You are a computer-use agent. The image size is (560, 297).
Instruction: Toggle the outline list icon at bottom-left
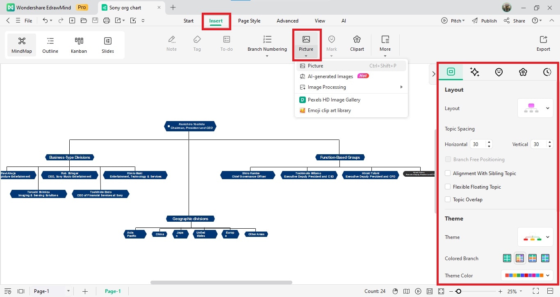point(8,291)
